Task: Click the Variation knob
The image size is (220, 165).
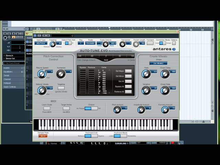Action: point(146,90)
